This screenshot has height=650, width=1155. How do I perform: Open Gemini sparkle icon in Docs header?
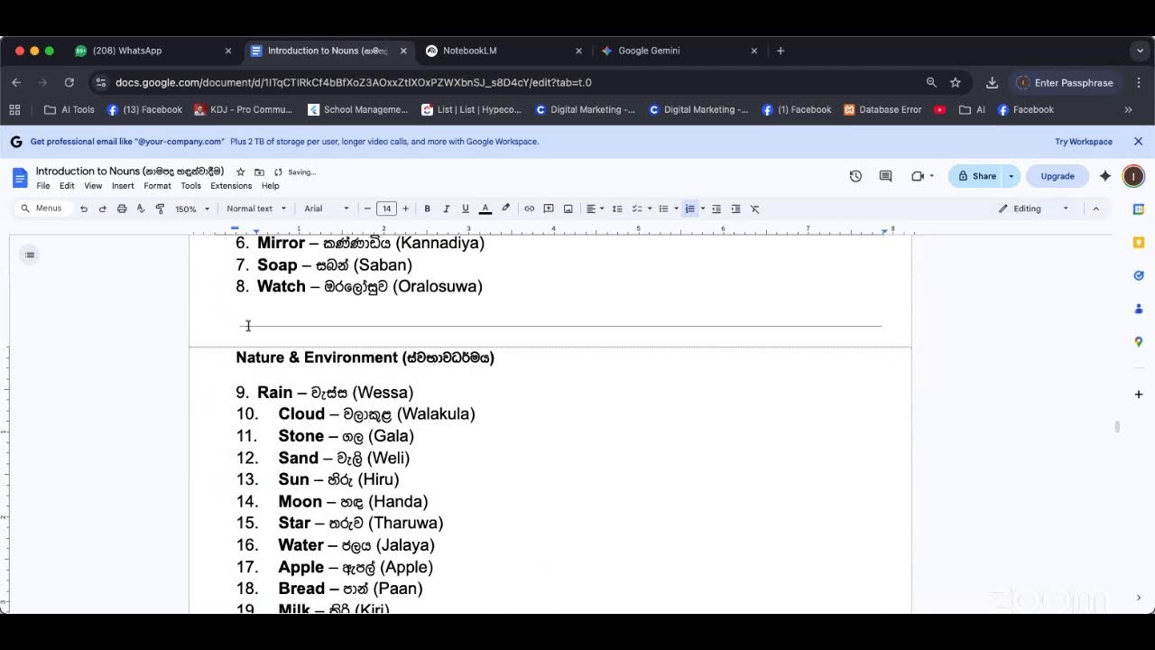1105,176
